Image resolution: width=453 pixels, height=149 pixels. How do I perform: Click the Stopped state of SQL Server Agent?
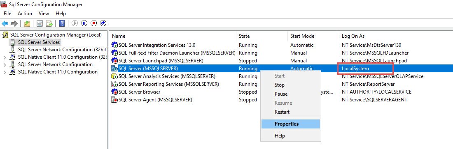tap(248, 100)
